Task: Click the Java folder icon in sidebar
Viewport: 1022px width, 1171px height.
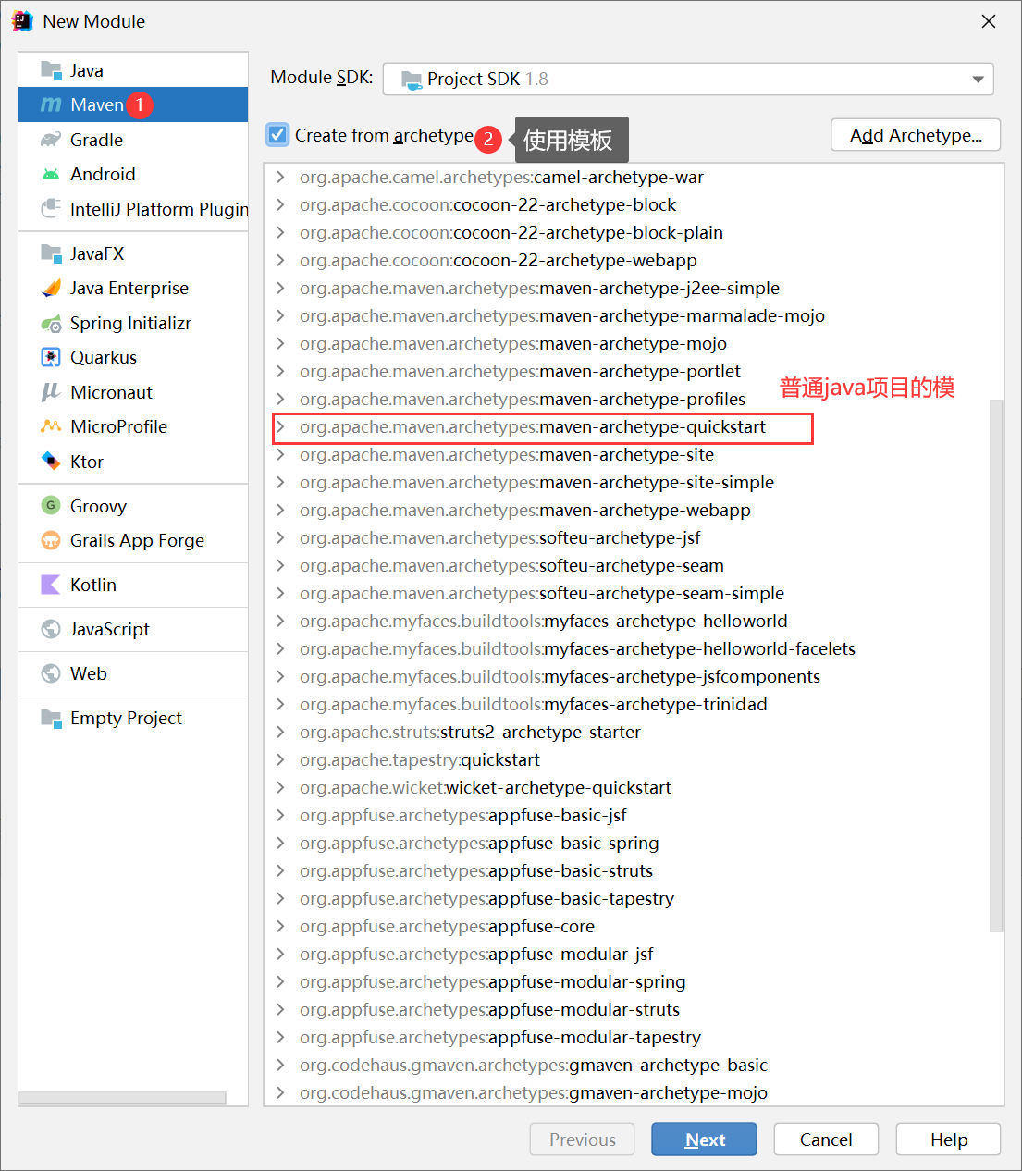Action: point(51,70)
